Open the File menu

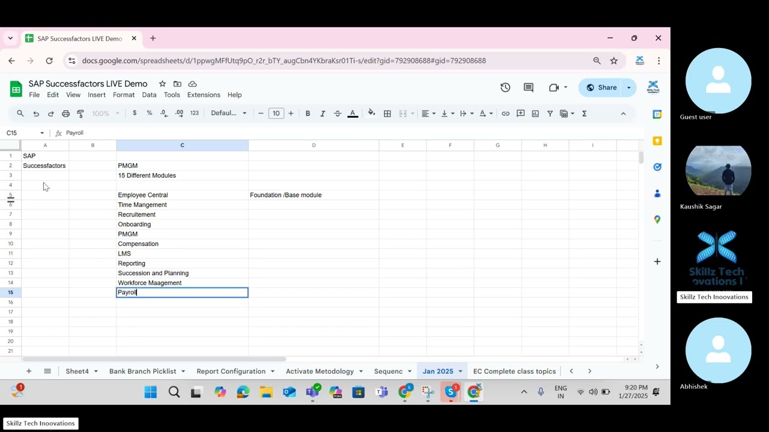(x=34, y=95)
